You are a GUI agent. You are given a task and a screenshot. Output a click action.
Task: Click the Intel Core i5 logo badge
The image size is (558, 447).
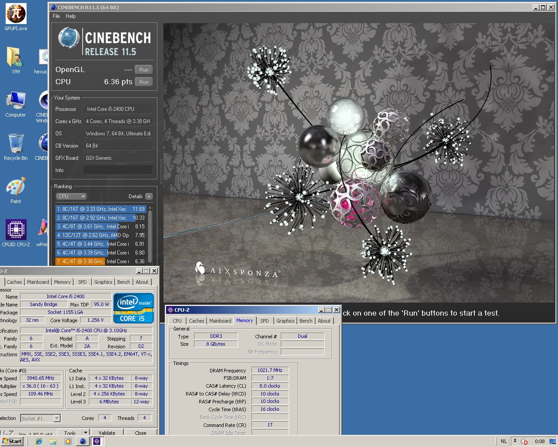133,308
